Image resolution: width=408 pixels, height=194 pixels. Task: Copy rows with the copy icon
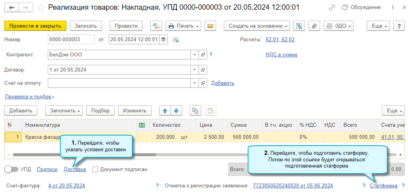pos(195,110)
